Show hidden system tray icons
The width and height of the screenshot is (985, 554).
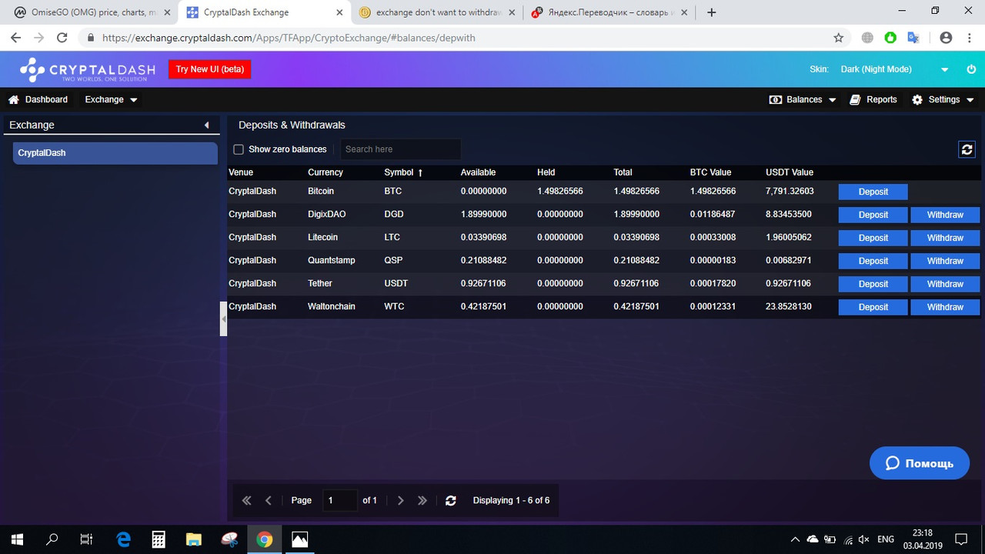click(x=795, y=539)
